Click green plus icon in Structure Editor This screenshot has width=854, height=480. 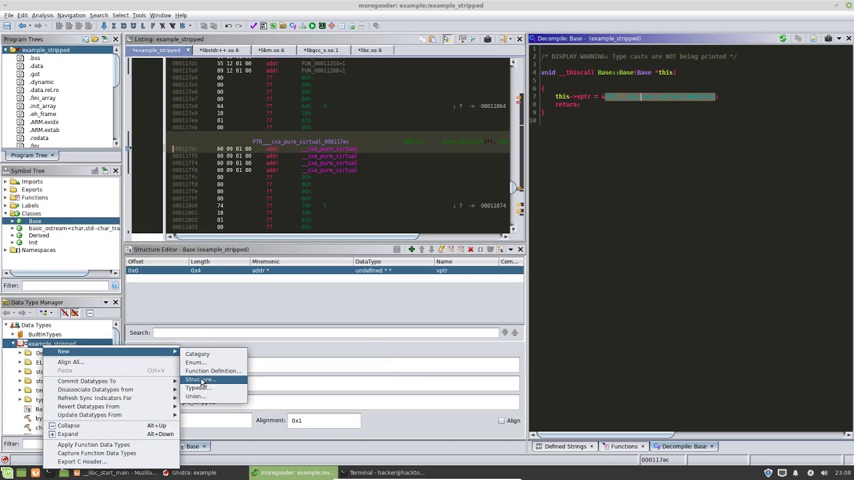click(x=412, y=249)
